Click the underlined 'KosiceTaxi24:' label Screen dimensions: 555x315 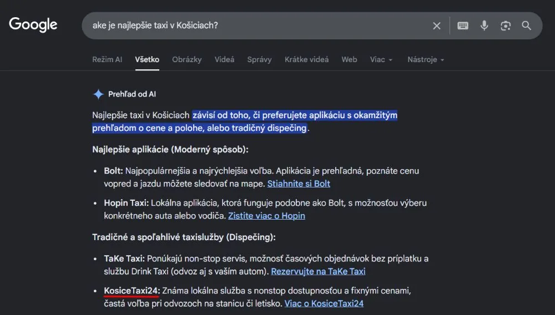(x=132, y=291)
